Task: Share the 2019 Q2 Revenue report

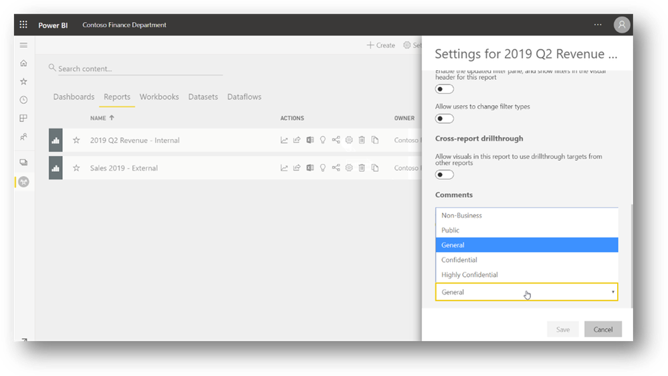Action: click(297, 140)
